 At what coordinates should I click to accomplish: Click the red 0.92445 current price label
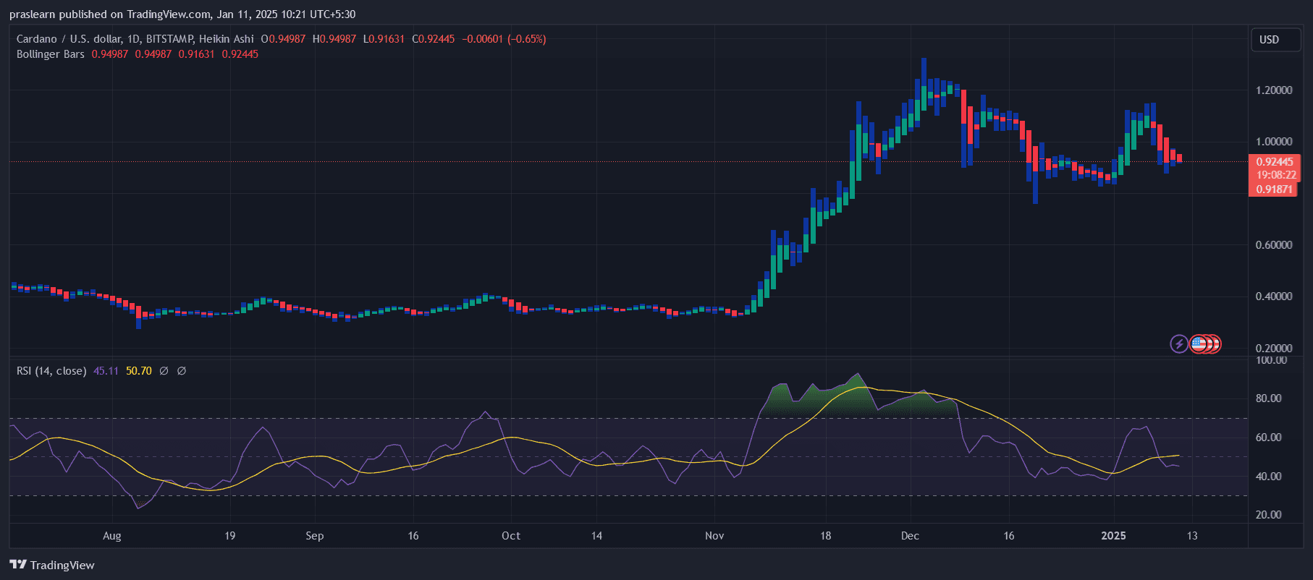tap(1274, 162)
